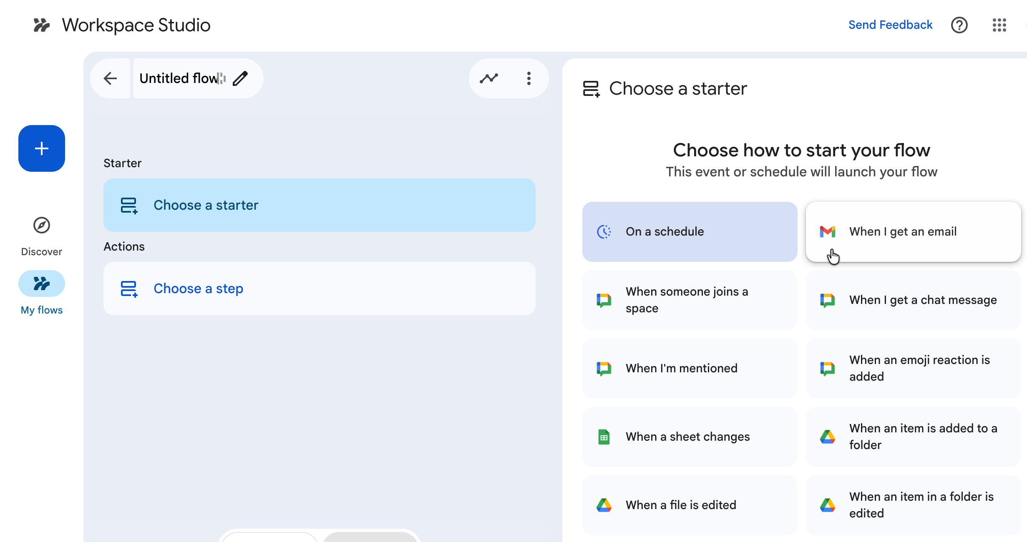Click the back arrow beside Untitled flow
1027x542 pixels.
[x=110, y=78]
